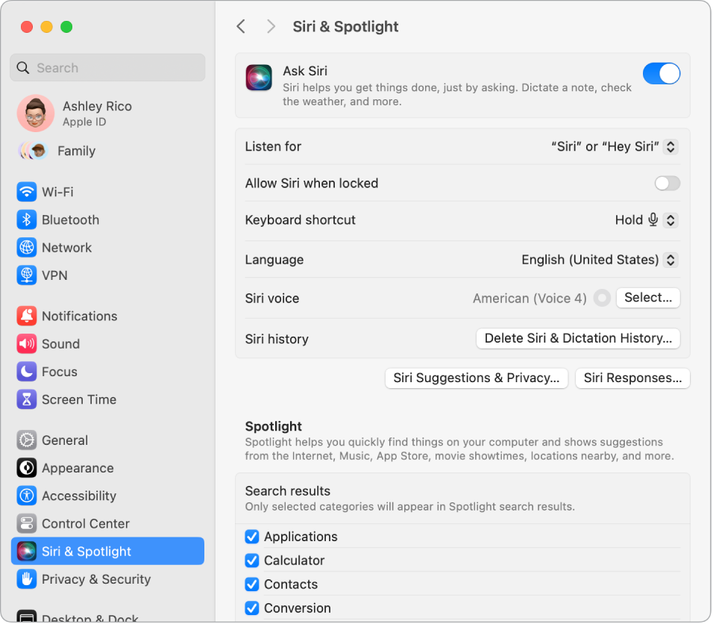
Task: Click the Focus moon icon
Action: (27, 372)
